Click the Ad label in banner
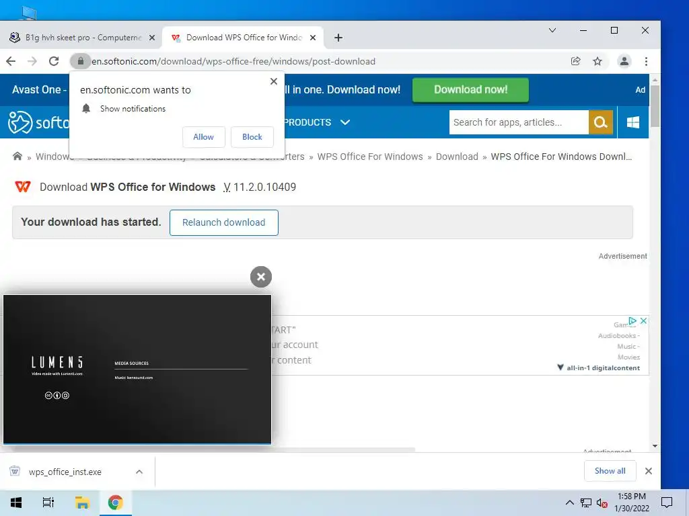This screenshot has width=689, height=516. [641, 89]
